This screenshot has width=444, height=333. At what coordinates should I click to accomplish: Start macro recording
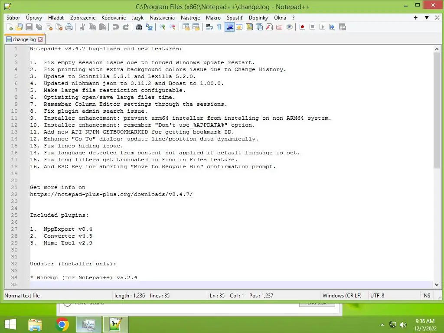[302, 27]
